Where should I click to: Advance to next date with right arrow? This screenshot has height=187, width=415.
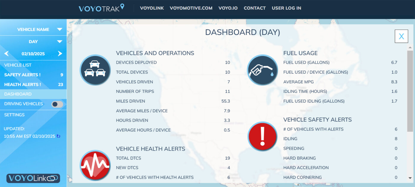coord(60,54)
